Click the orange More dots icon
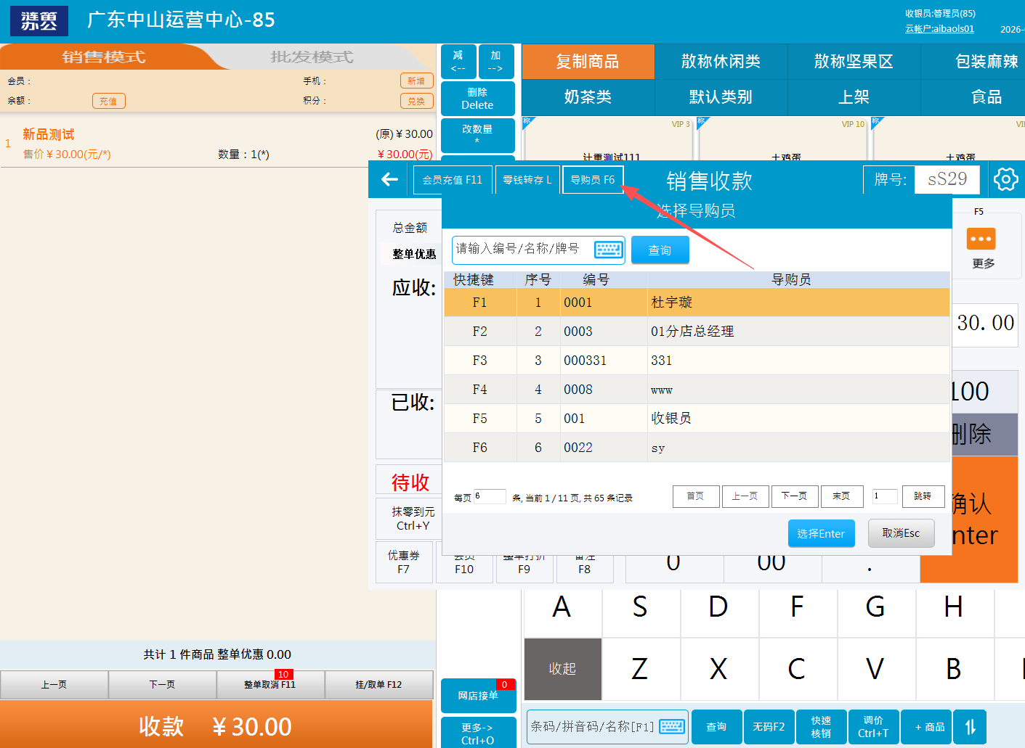The width and height of the screenshot is (1025, 748). point(981,239)
